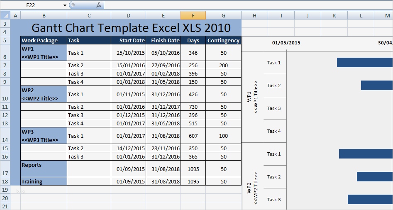The height and width of the screenshot is (210, 393).
Task: Click days value 607
Action: [193, 136]
